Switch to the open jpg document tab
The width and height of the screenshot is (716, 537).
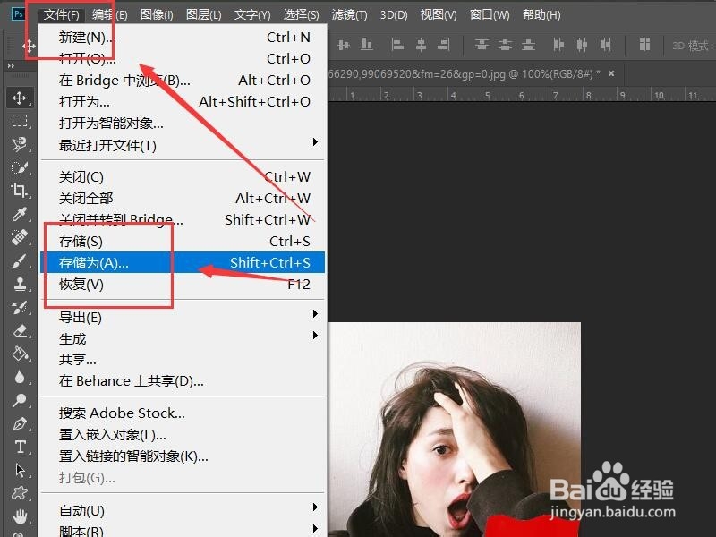click(x=492, y=74)
